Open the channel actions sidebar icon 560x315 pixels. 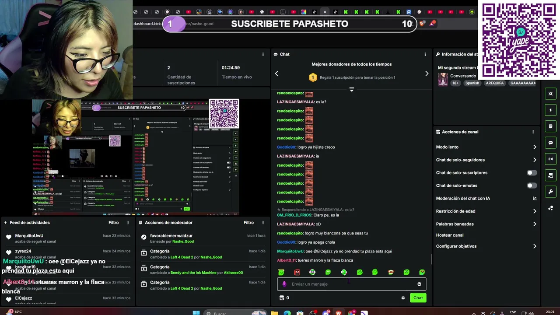pos(550,175)
